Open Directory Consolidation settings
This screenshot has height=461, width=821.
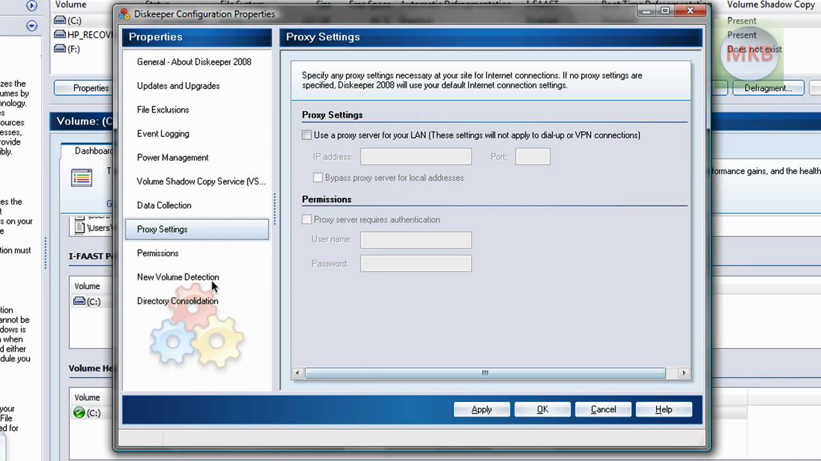click(x=178, y=301)
